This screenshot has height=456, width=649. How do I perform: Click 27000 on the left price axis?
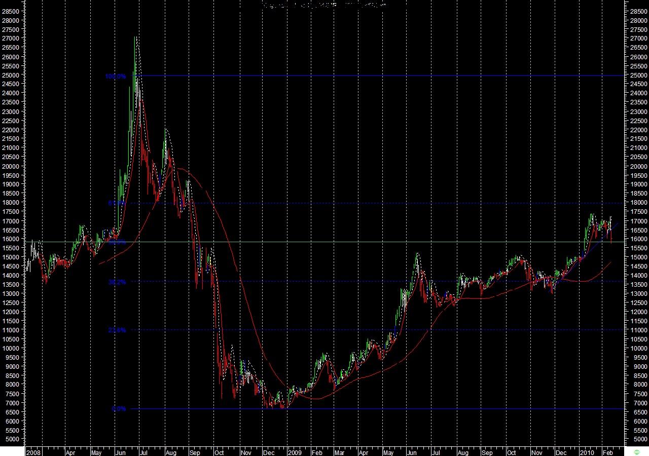[x=11, y=39]
